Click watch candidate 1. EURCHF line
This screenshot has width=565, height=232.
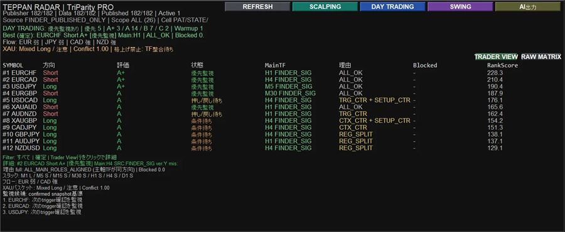coord(43,200)
